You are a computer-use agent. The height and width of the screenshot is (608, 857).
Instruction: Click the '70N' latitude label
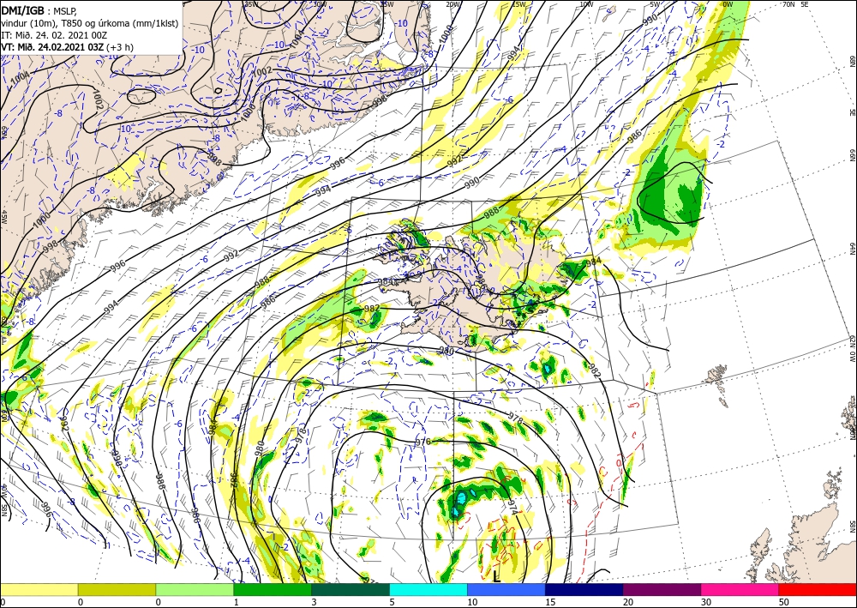[x=788, y=3]
